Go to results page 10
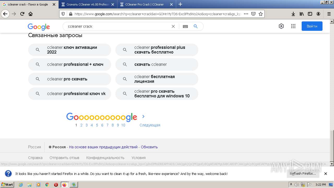 123,125
